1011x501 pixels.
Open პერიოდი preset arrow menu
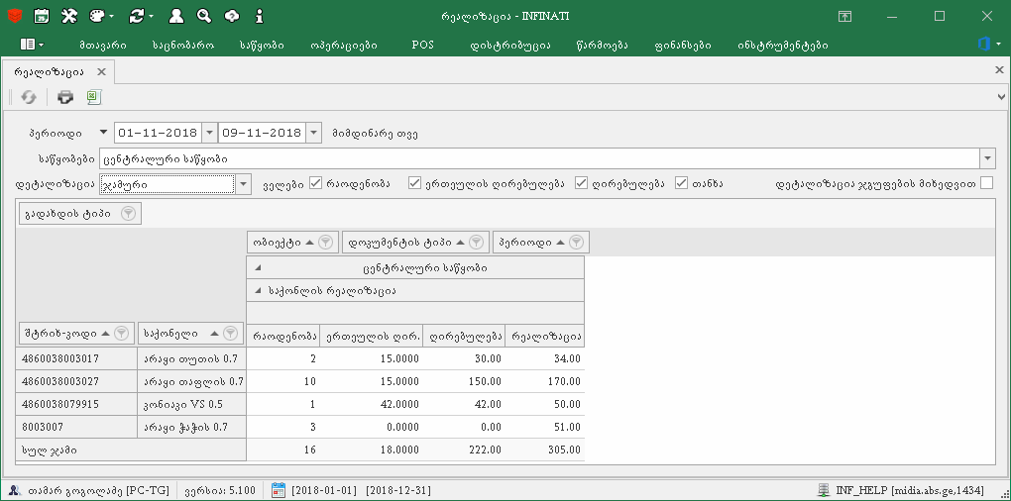[x=104, y=134]
